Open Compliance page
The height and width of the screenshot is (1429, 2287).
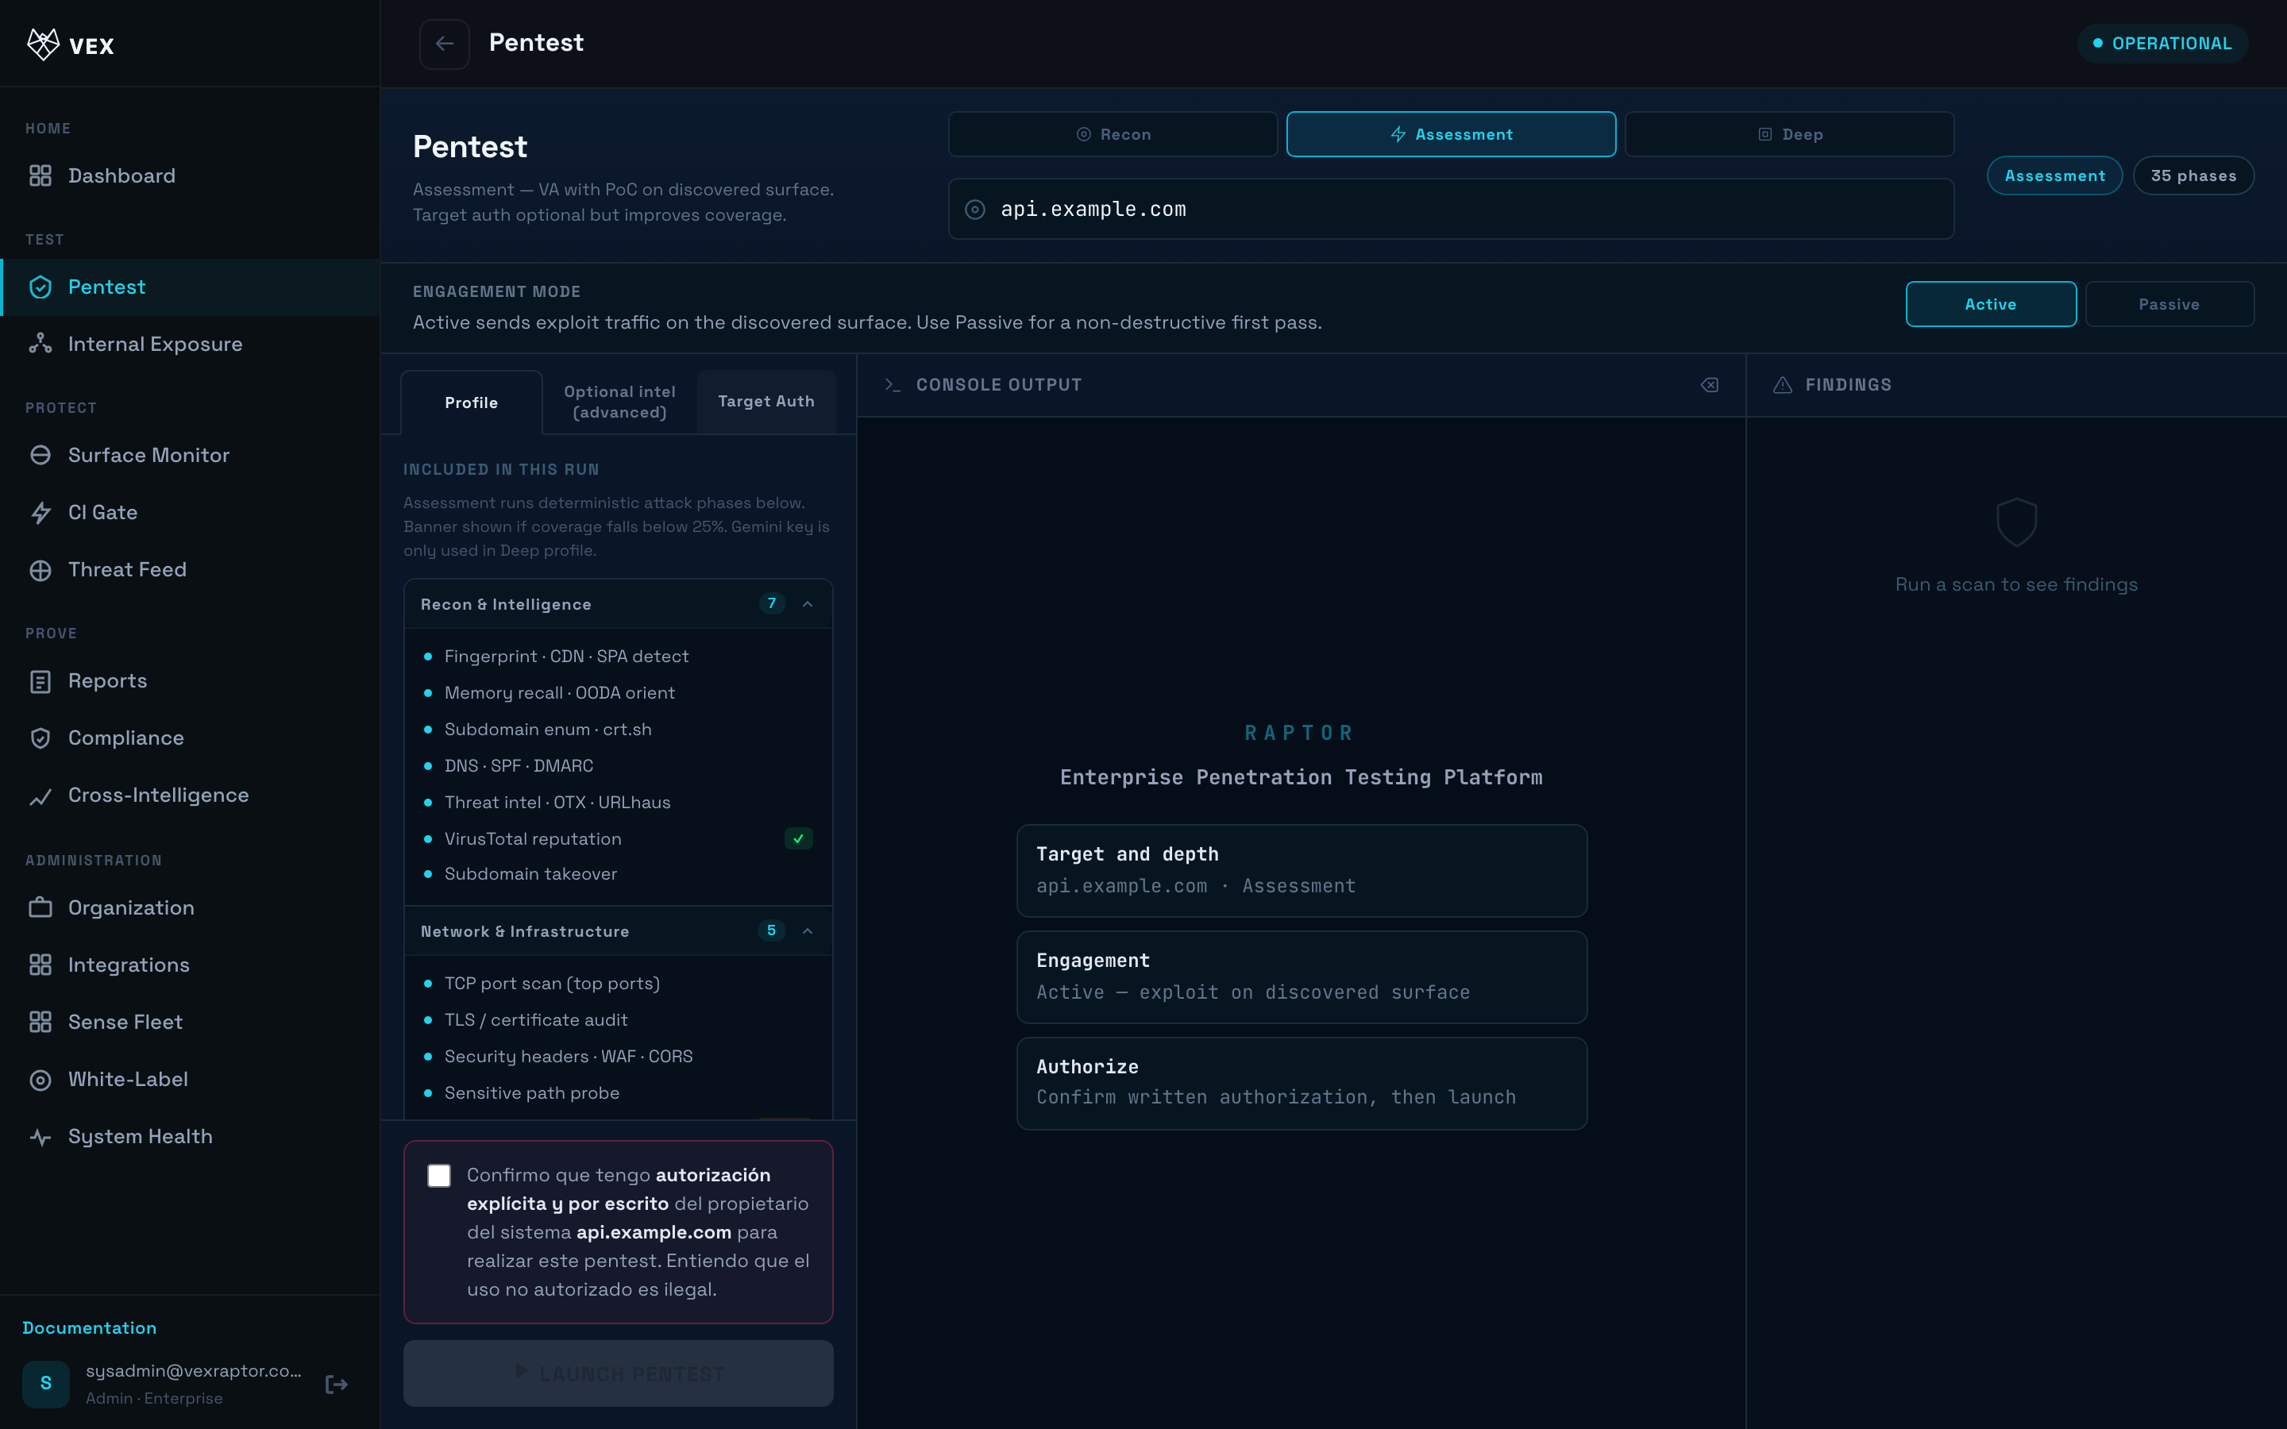pyautogui.click(x=190, y=738)
